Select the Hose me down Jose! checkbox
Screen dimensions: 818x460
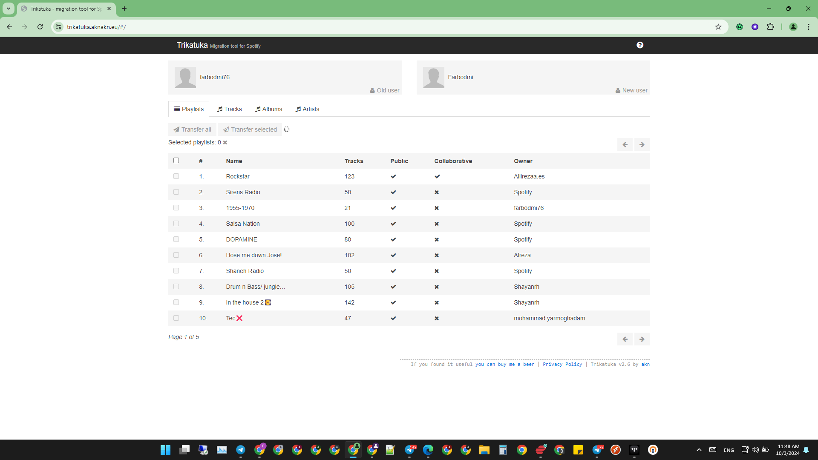pos(176,255)
